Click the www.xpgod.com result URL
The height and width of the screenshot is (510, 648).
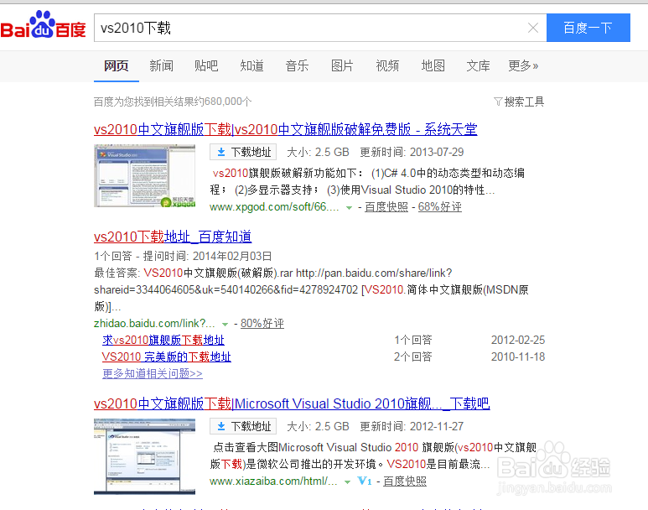[x=274, y=207]
